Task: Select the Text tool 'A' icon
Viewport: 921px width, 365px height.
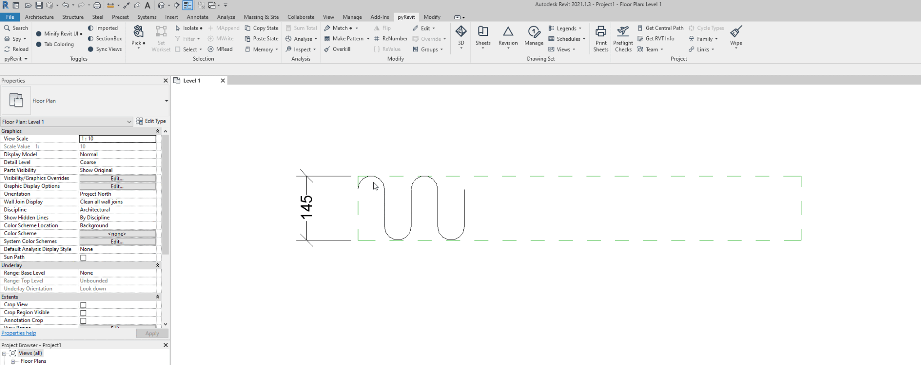Action: pyautogui.click(x=147, y=5)
